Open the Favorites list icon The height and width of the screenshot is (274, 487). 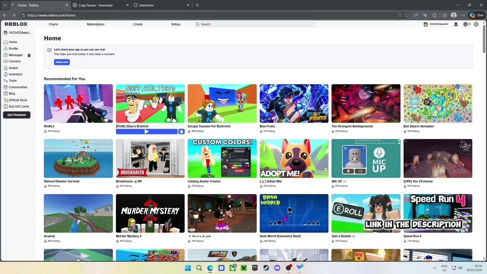[x=444, y=15]
